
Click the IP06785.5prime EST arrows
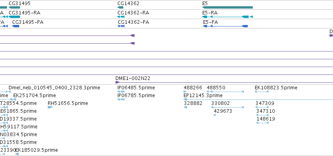pos(121,99)
